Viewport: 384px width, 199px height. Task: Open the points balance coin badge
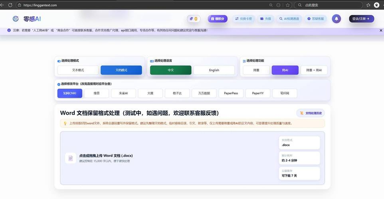click(193, 19)
